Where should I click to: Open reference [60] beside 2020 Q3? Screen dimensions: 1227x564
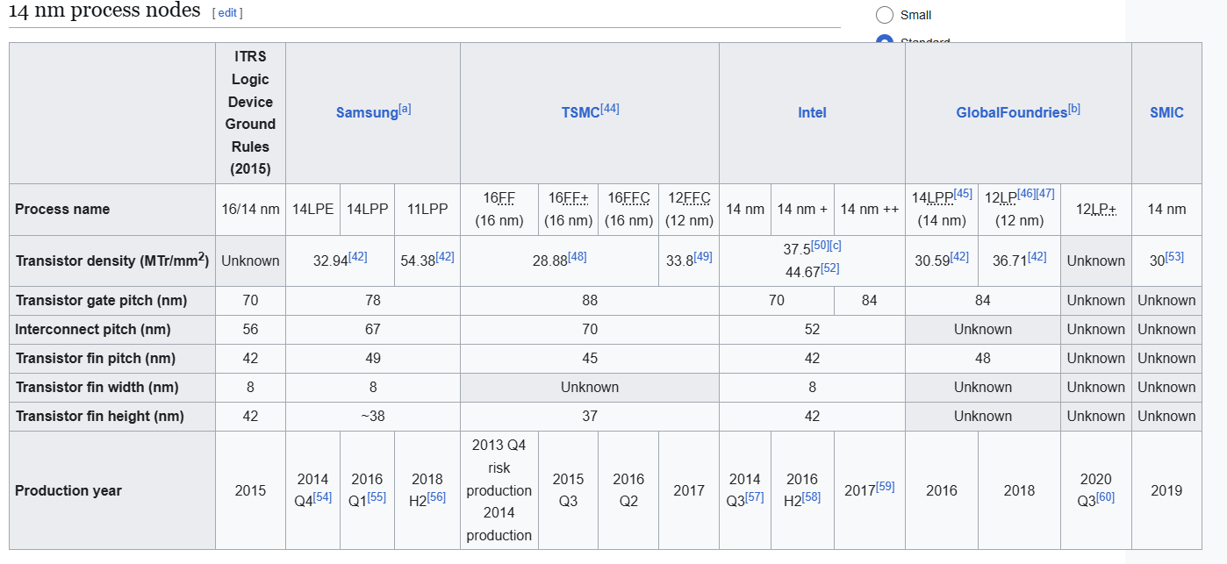pos(1105,497)
